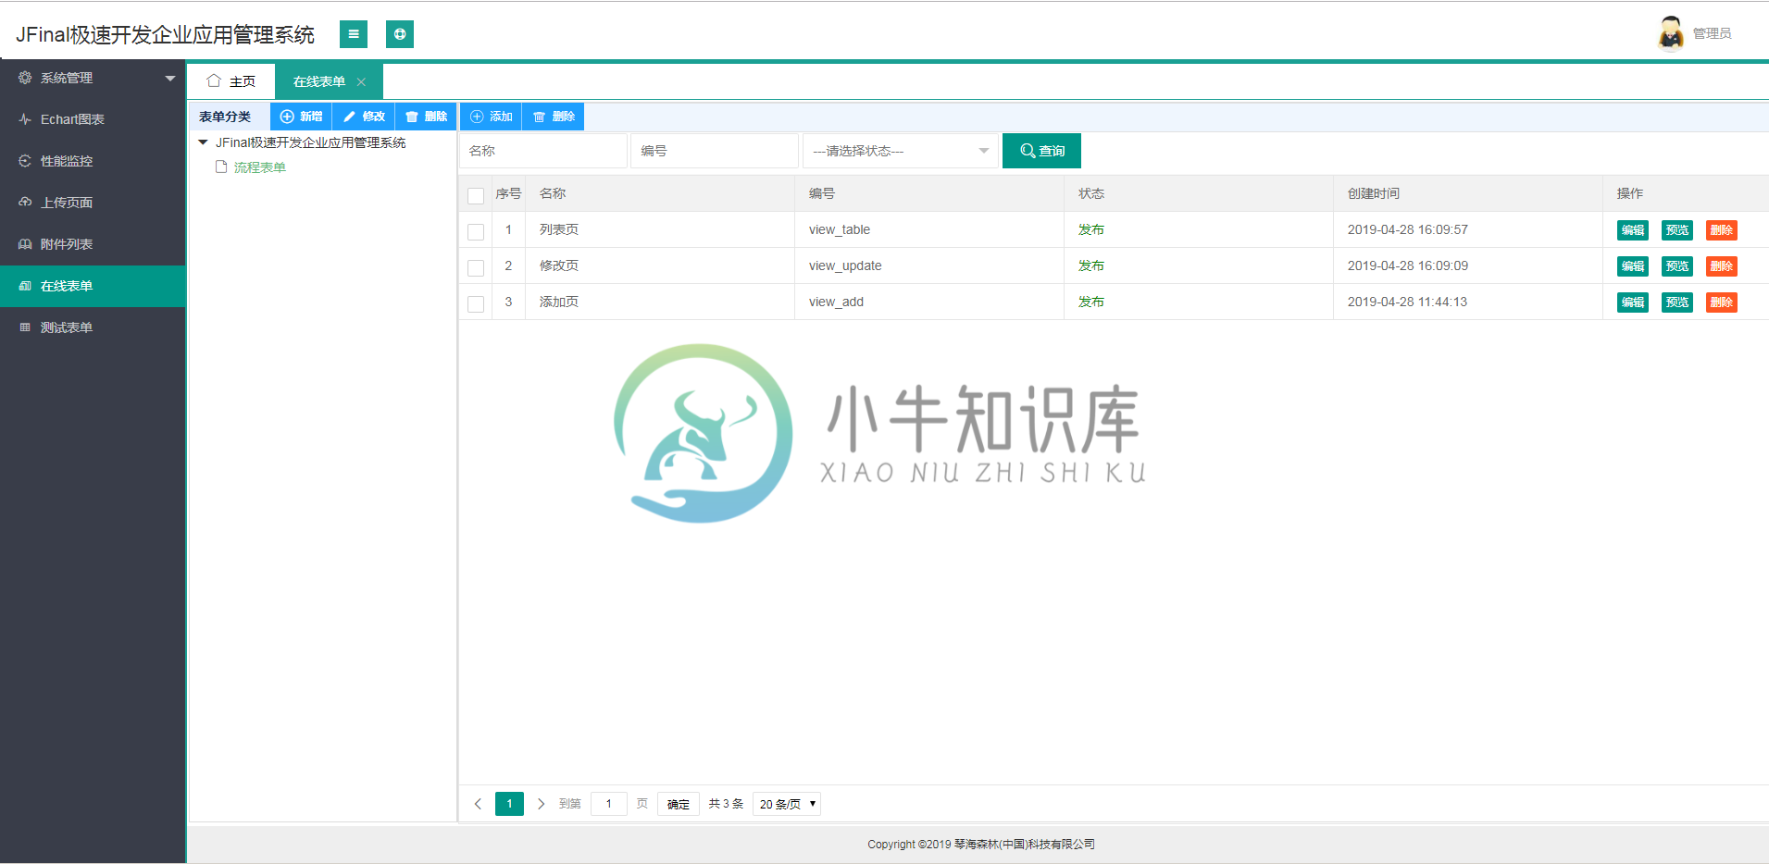The image size is (1769, 864).
Task: Close the 在线表单 tab with the X
Action: point(361,82)
